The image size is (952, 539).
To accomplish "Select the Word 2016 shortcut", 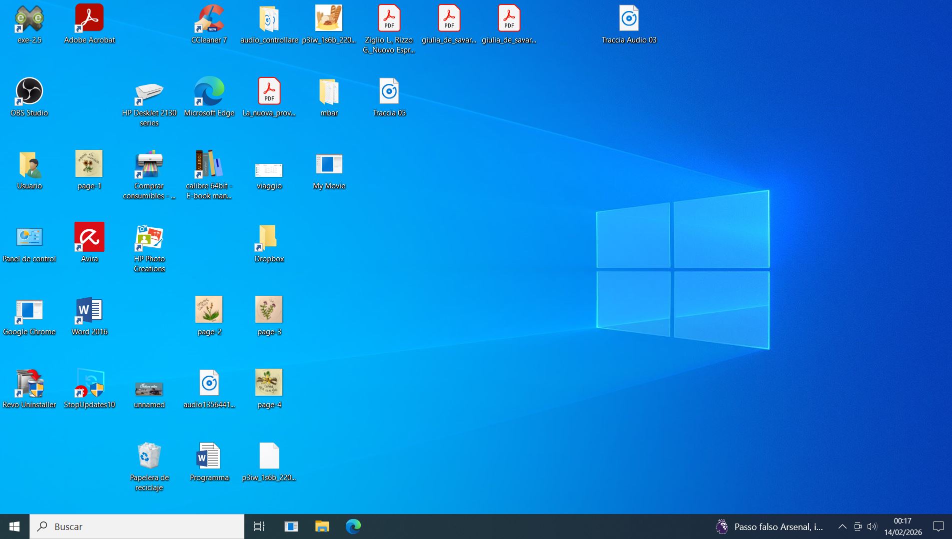I will coord(89,310).
